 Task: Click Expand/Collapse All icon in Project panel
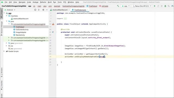pos(39,10)
